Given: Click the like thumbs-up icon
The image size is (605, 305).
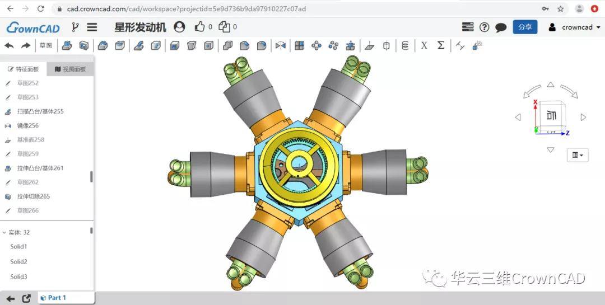Looking at the screenshot, I should click(x=199, y=27).
